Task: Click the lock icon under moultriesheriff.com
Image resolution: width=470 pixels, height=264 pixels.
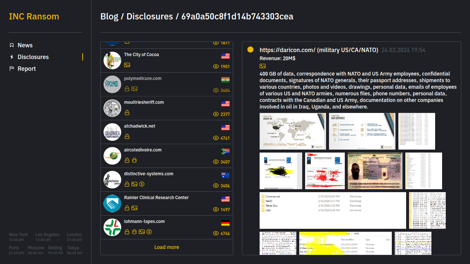Action: [x=127, y=113]
